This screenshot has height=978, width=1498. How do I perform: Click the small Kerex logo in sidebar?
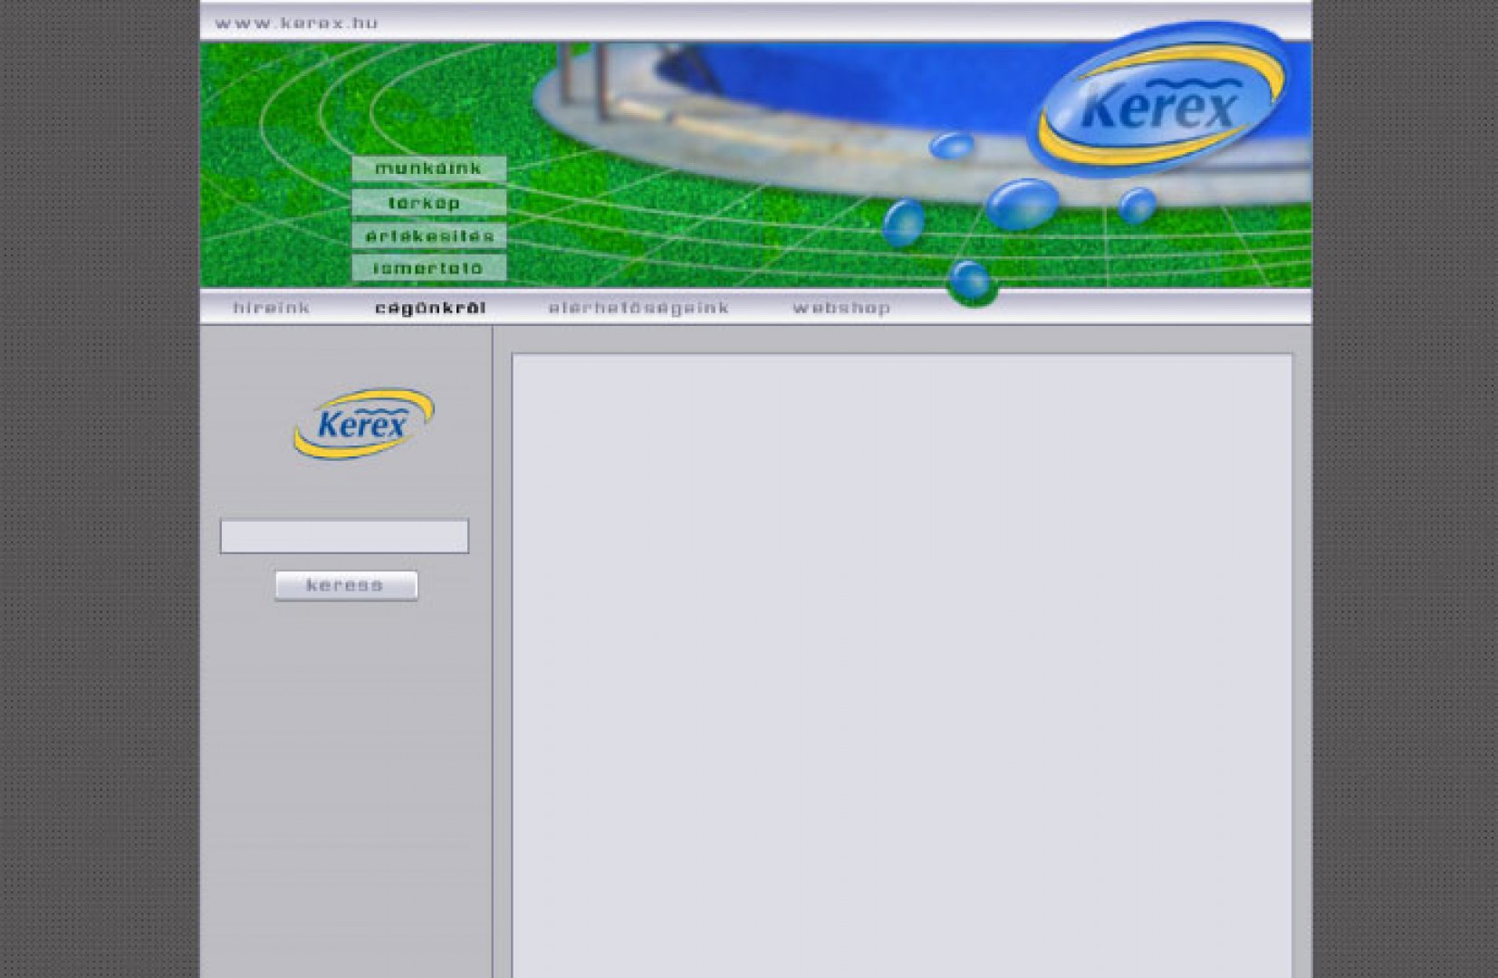pos(363,423)
